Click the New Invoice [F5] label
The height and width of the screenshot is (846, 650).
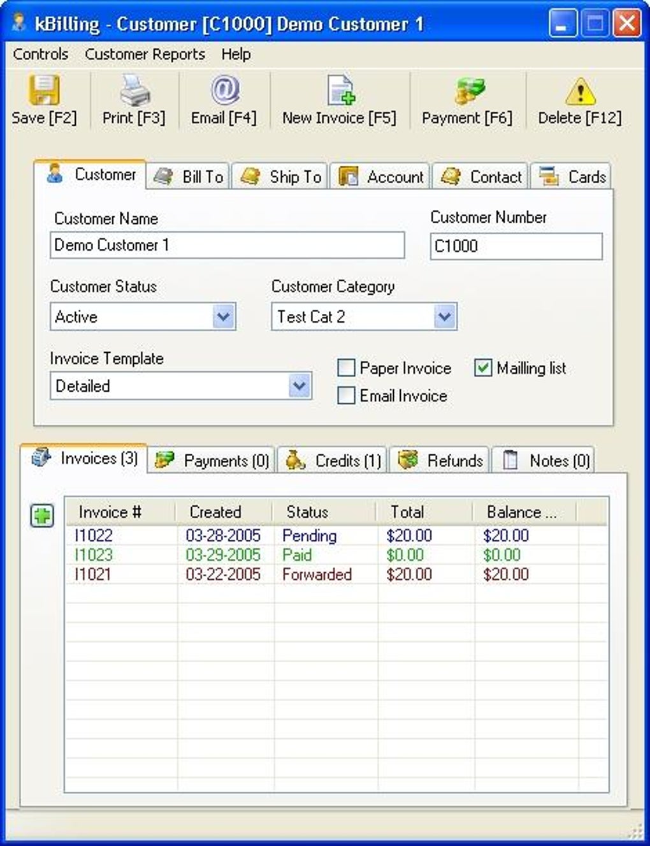tap(339, 118)
